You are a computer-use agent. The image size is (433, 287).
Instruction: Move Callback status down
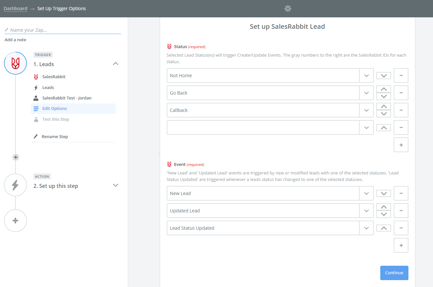(x=384, y=114)
